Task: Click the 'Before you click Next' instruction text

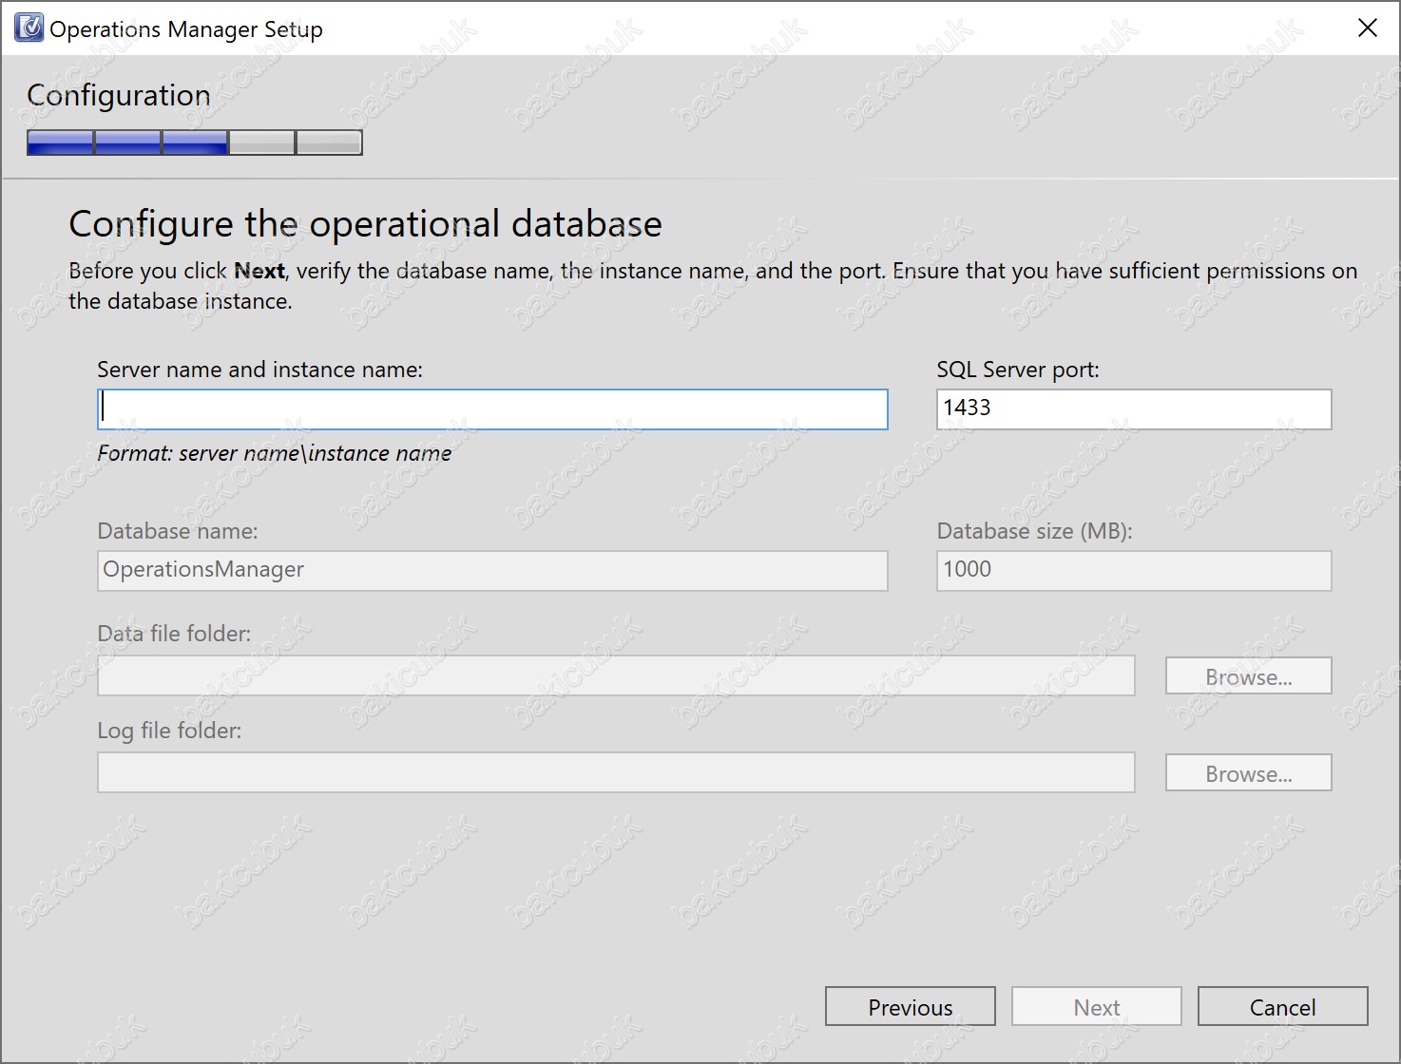Action: click(713, 286)
